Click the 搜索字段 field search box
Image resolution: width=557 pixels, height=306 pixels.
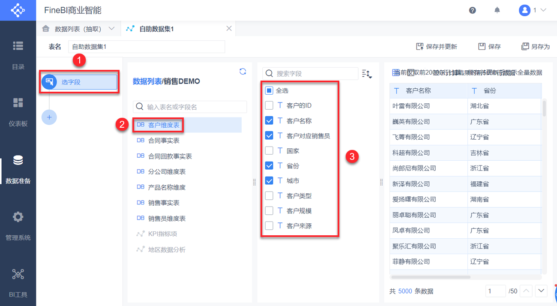(x=310, y=74)
